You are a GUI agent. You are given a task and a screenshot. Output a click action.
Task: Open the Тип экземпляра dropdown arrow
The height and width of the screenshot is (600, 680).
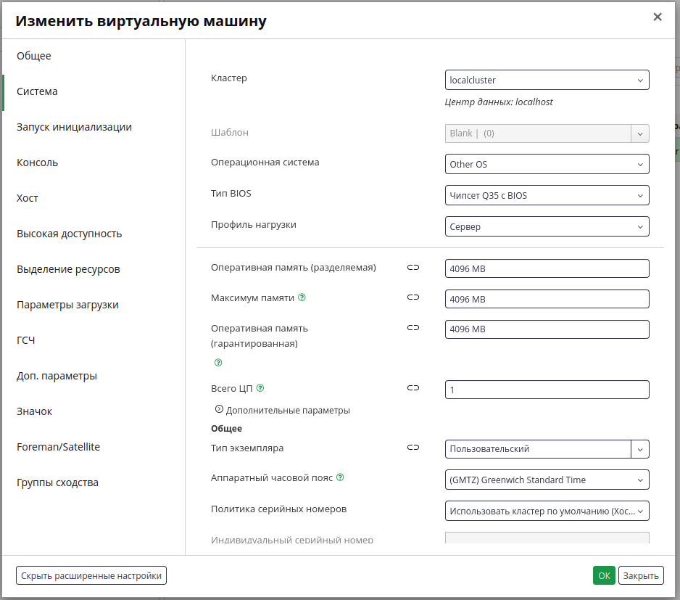(x=640, y=449)
